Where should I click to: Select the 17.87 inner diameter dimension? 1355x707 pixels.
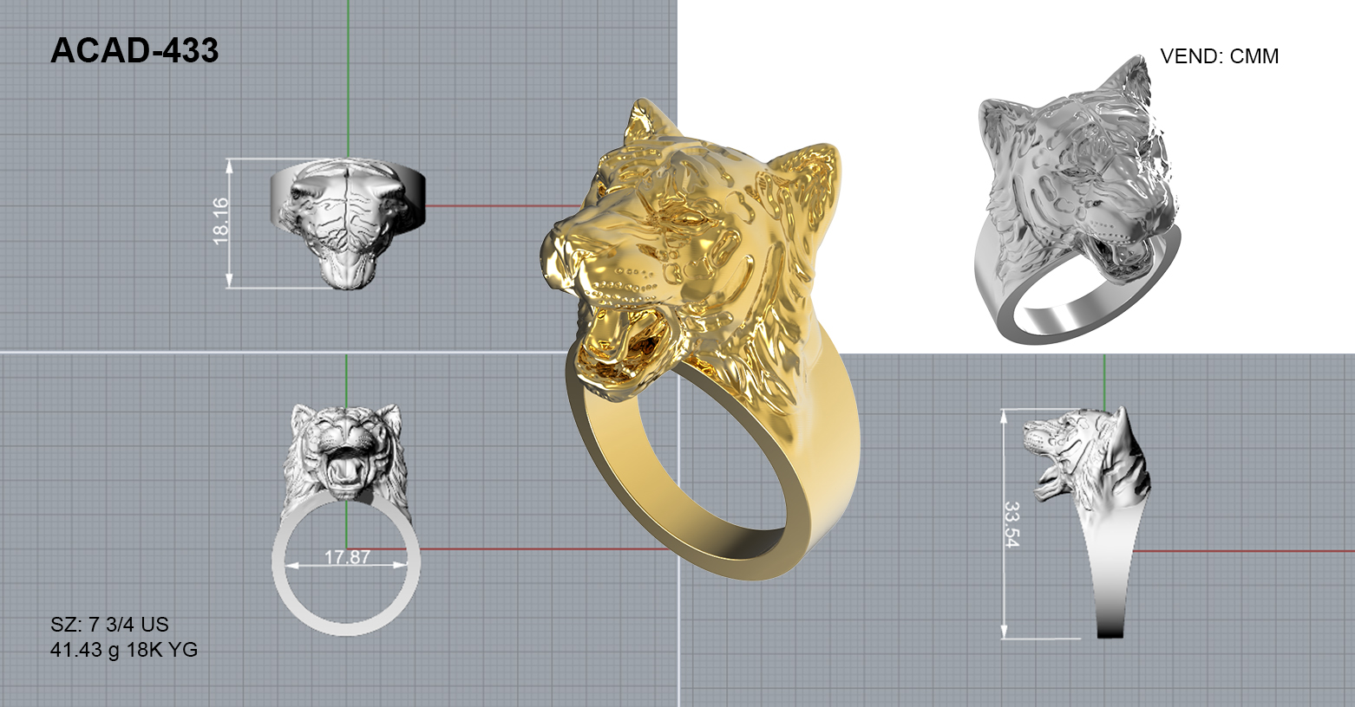pyautogui.click(x=347, y=557)
